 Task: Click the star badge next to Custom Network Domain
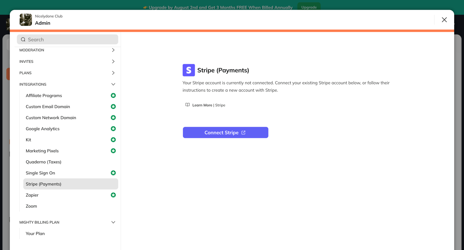(x=113, y=118)
